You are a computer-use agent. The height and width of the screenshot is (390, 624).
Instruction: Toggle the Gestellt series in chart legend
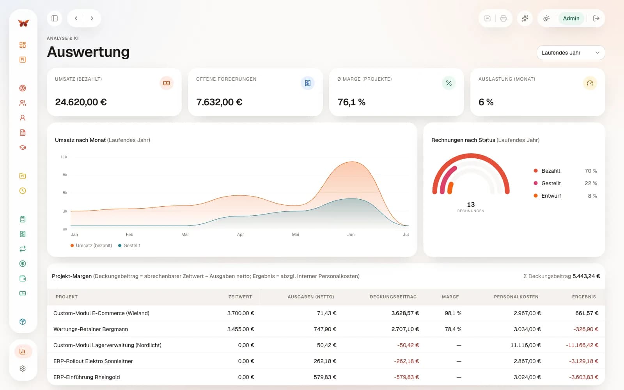(129, 246)
